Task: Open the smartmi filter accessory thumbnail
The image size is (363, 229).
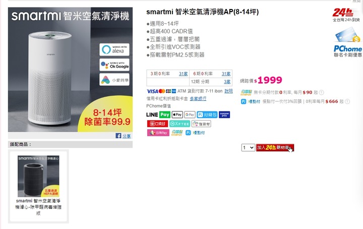Action: (38, 176)
